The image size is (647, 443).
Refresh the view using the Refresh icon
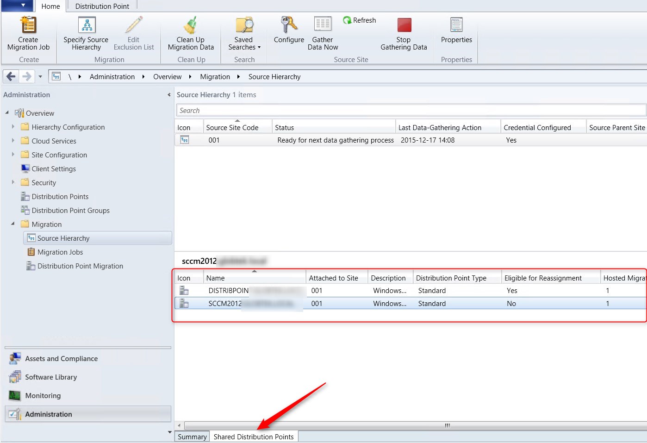[346, 20]
